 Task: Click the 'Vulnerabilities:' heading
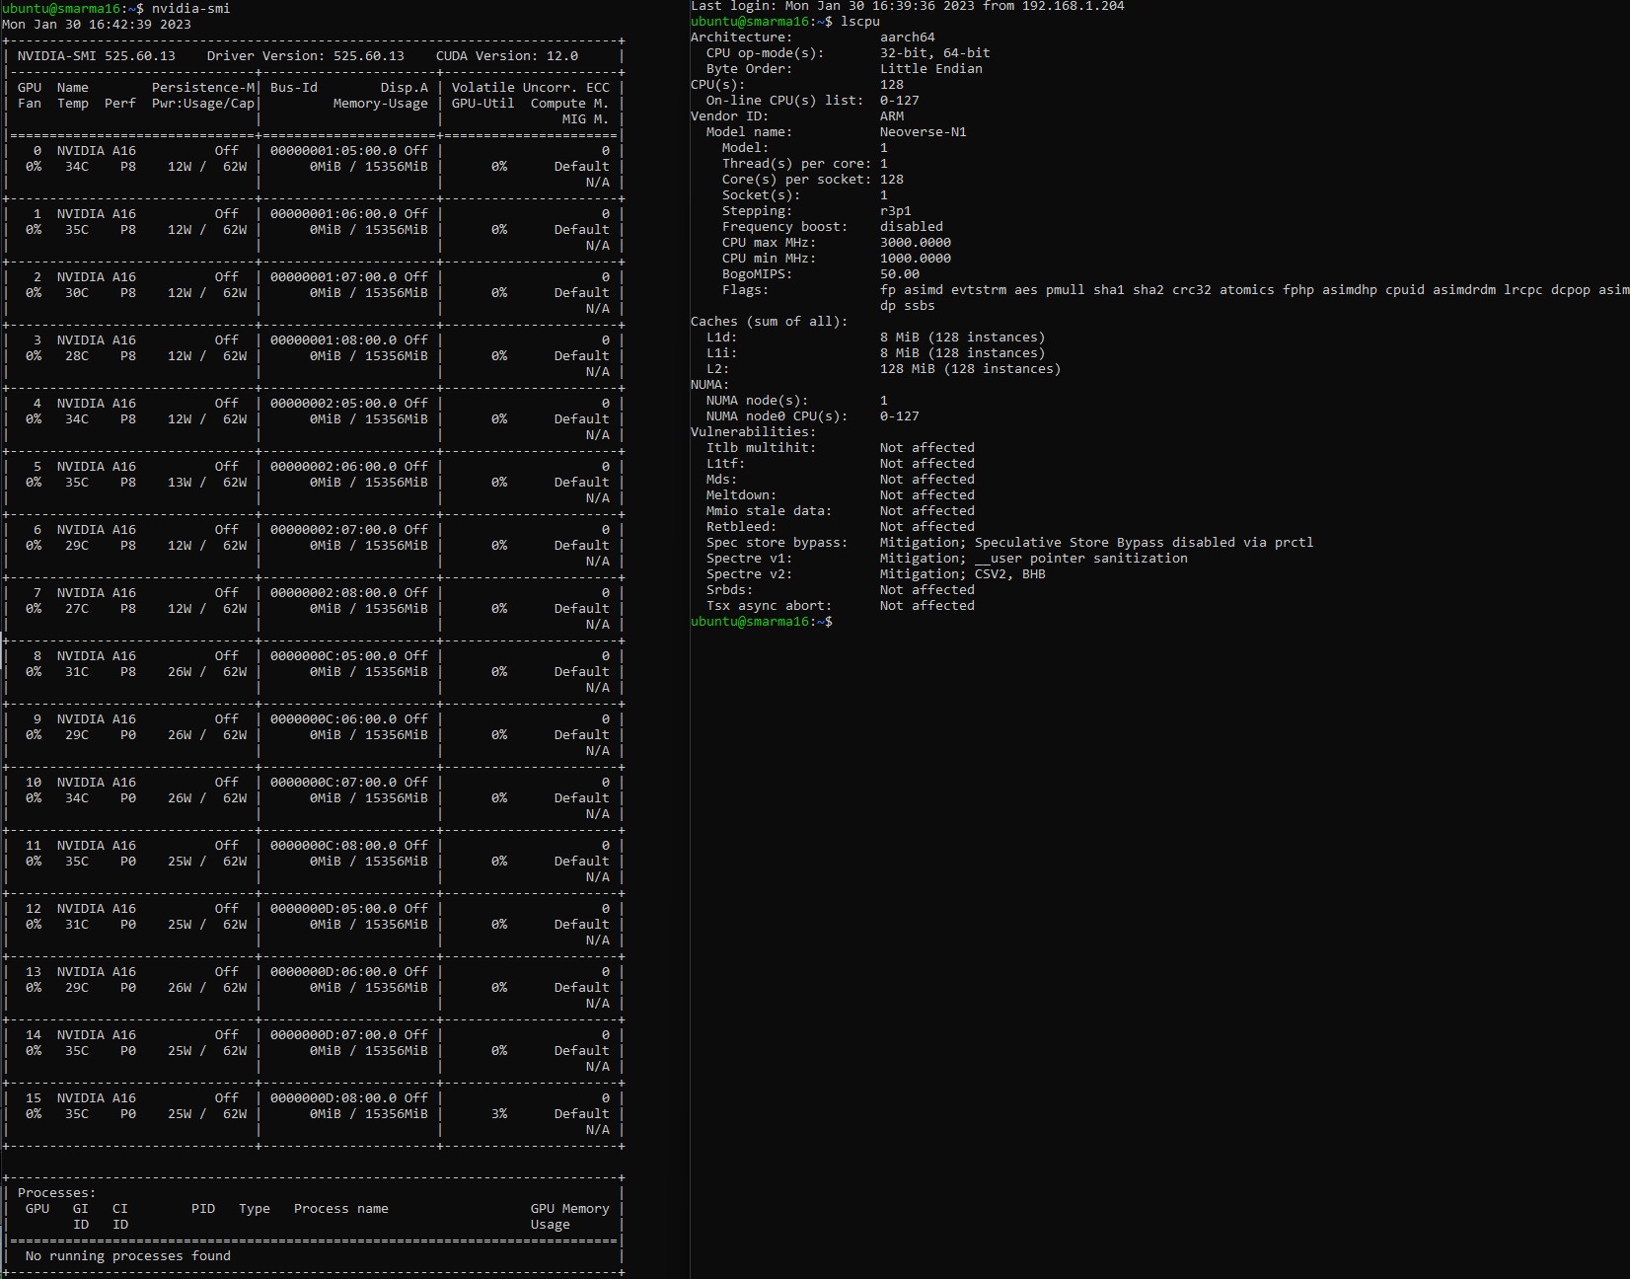(x=754, y=431)
